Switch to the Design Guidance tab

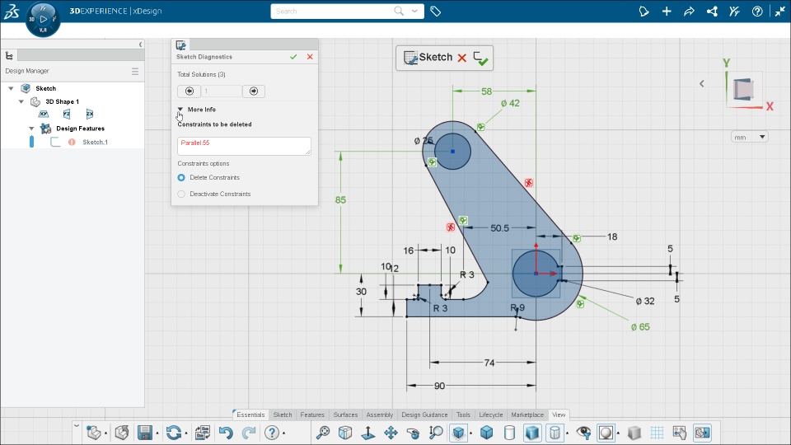pos(424,415)
